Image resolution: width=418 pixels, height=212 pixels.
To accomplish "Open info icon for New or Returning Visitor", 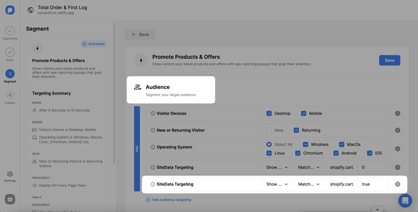I will pos(153,130).
